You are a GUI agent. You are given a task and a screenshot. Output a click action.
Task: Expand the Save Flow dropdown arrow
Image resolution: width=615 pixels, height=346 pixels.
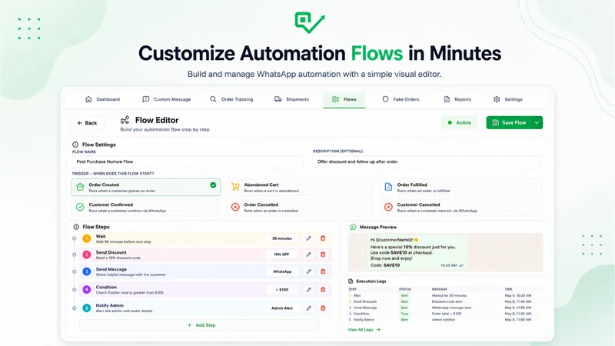[537, 123]
